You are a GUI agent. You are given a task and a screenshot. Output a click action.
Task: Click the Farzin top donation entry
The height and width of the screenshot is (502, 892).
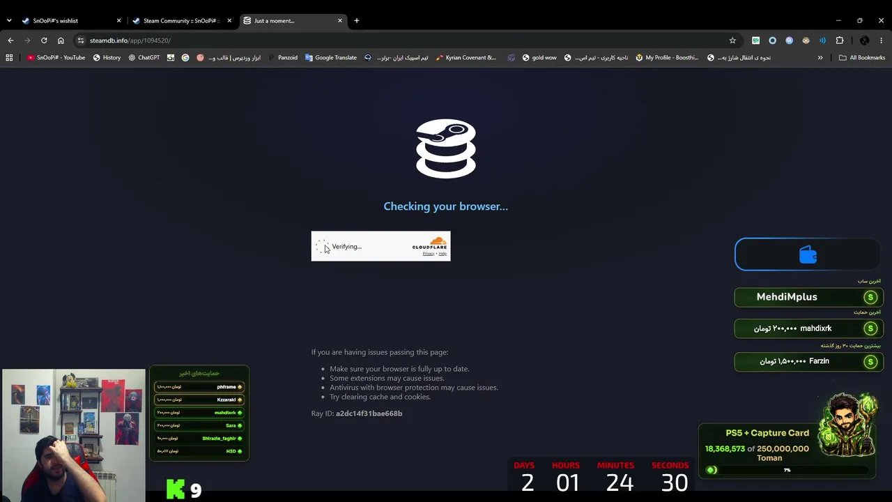pos(808,361)
